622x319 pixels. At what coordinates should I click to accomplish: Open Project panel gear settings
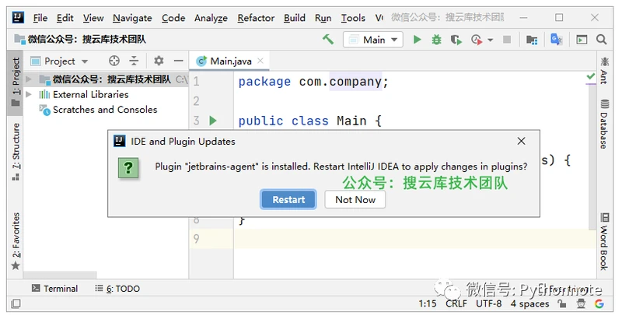click(x=159, y=61)
